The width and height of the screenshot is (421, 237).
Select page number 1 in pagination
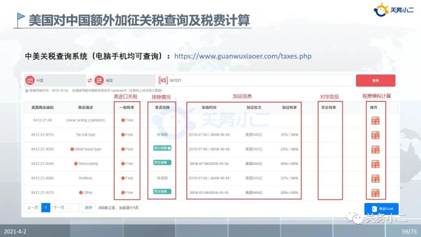[46, 208]
